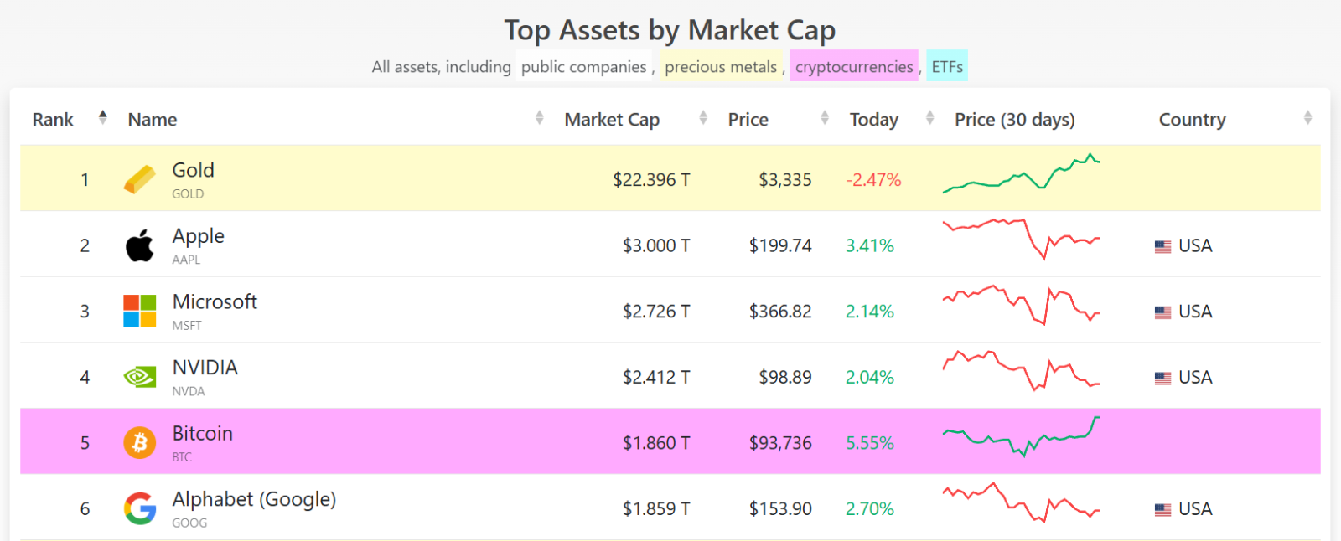1341x541 pixels.
Task: Click the Price column header
Action: (748, 120)
